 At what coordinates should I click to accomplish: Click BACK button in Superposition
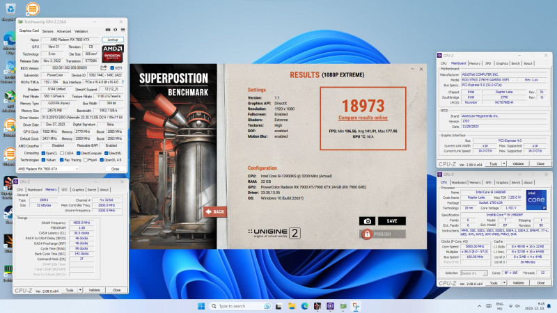(215, 211)
